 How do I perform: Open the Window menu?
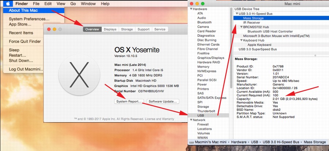[x=88, y=4]
